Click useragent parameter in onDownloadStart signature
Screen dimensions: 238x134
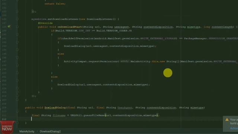(122, 27)
